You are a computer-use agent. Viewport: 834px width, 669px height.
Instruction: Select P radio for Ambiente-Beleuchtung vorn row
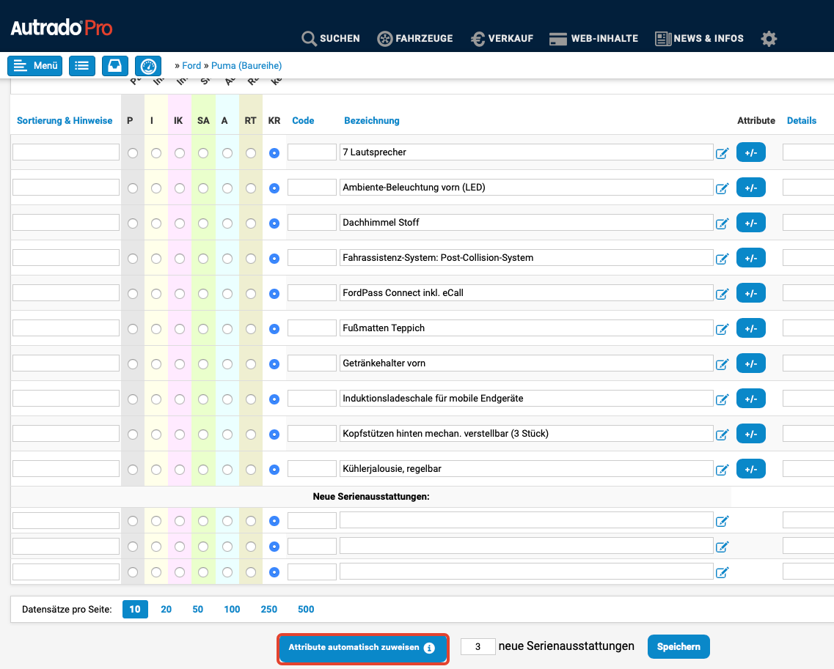(x=133, y=188)
